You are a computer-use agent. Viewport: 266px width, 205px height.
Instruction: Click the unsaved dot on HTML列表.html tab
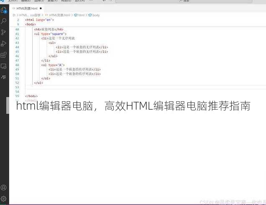(41, 8)
